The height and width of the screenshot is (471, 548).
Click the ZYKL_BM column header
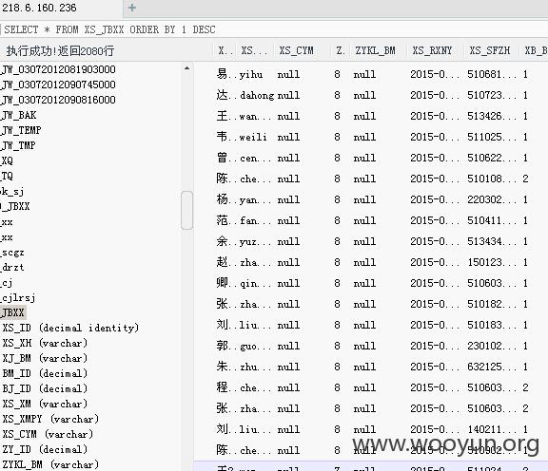(x=375, y=51)
